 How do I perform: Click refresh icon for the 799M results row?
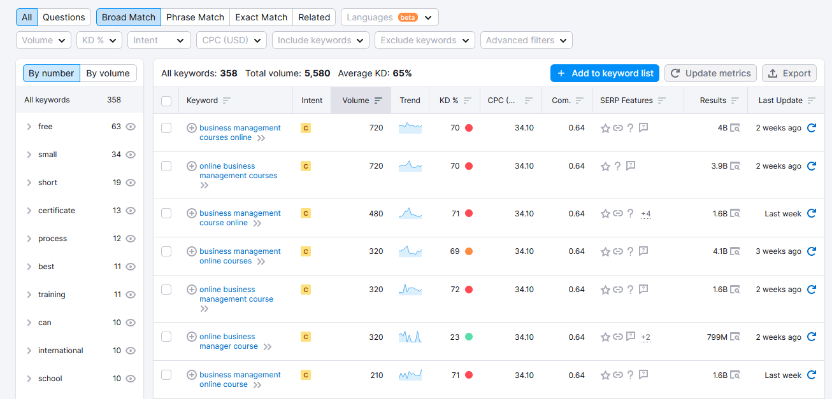tap(812, 337)
